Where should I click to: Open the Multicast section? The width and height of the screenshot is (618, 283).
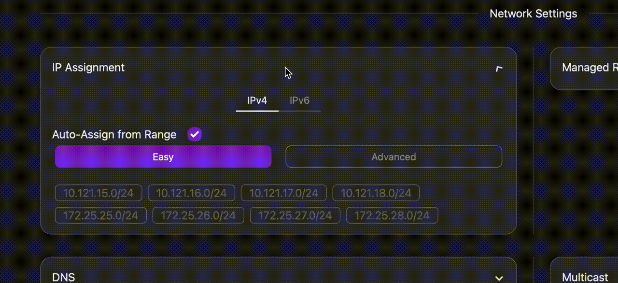coord(585,277)
